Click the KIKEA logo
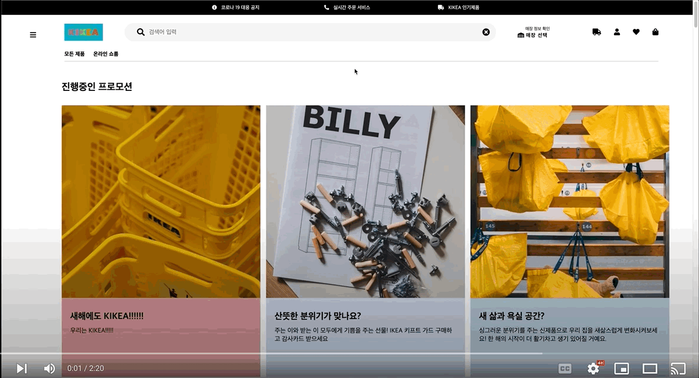The image size is (699, 378). click(83, 32)
